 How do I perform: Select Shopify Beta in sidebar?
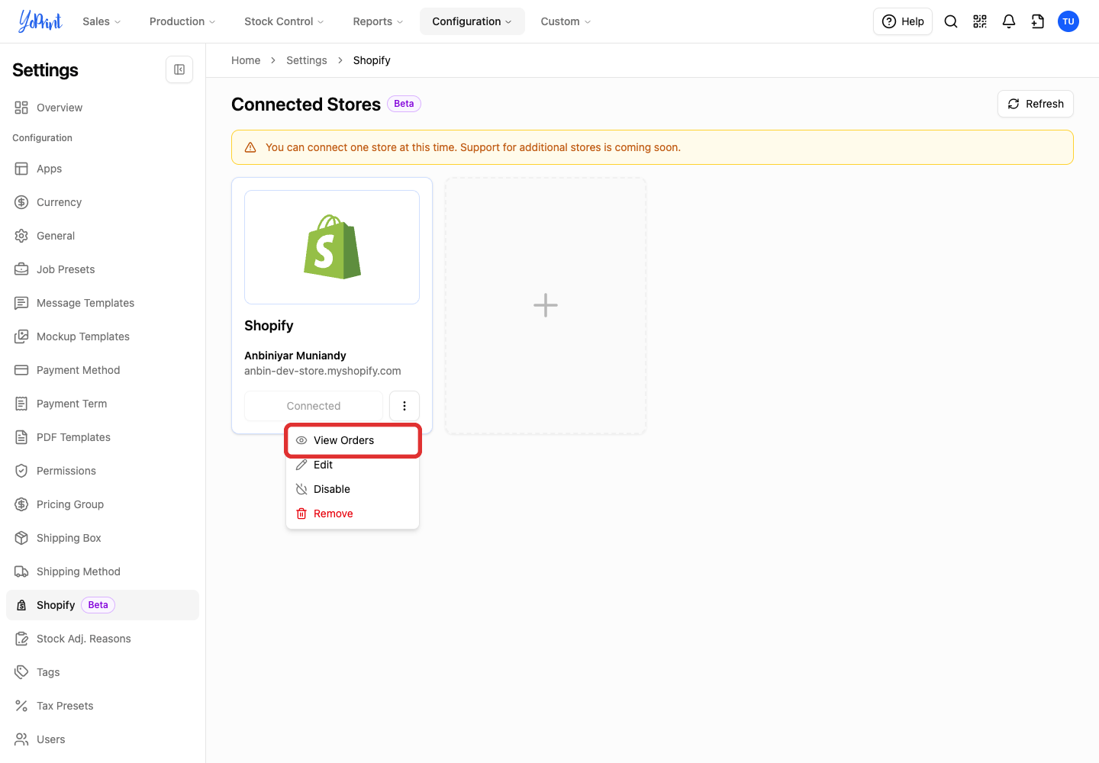(102, 605)
